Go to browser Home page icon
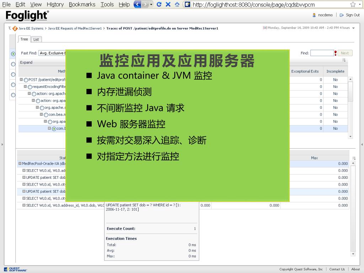Viewport: 364px width, 273px height. (x=177, y=4)
